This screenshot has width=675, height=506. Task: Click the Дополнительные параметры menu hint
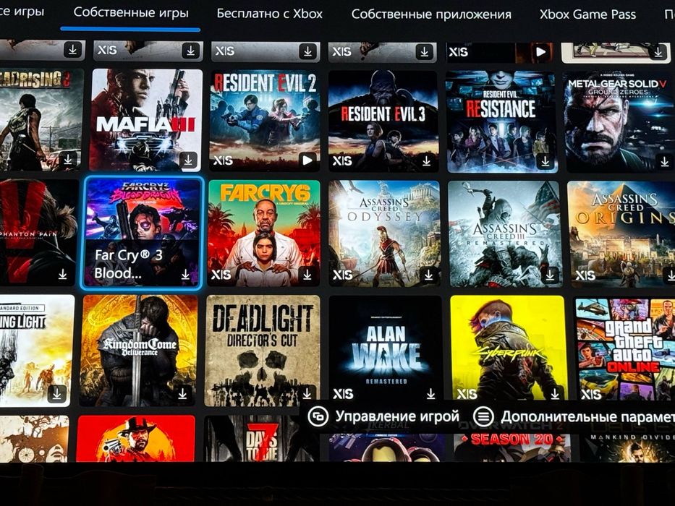click(x=574, y=417)
